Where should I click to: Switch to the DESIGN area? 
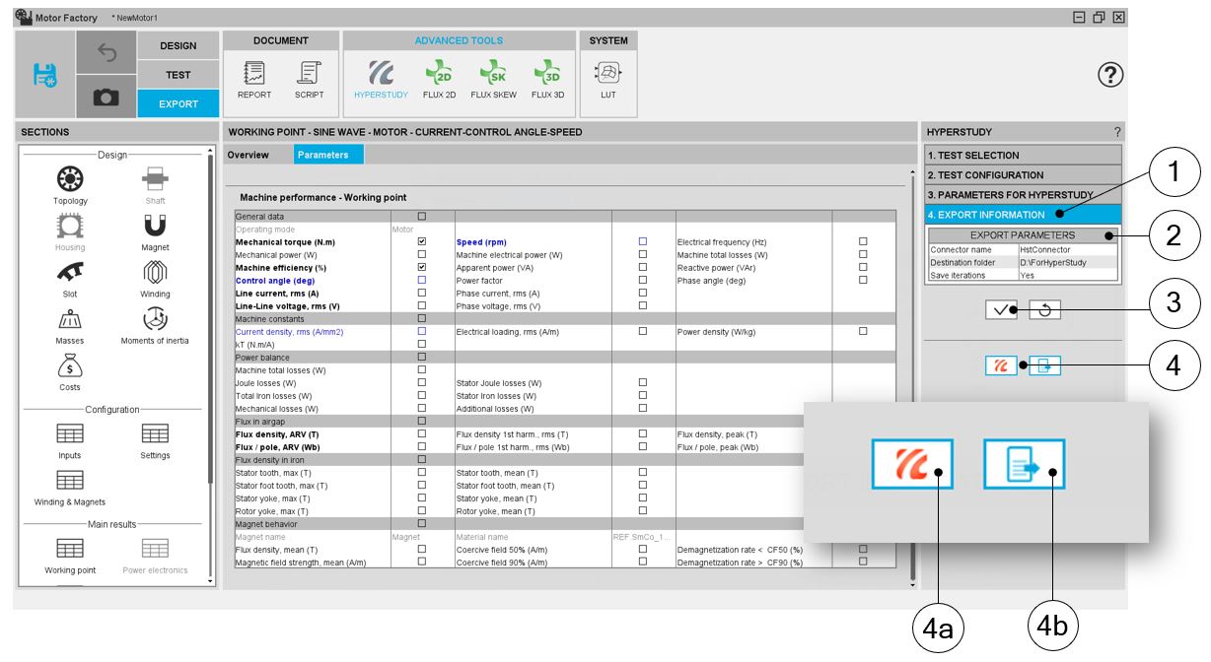[x=178, y=45]
